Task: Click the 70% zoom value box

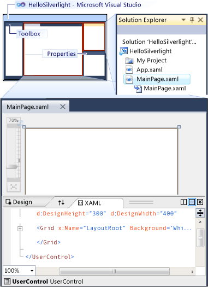Action: (x=14, y=120)
